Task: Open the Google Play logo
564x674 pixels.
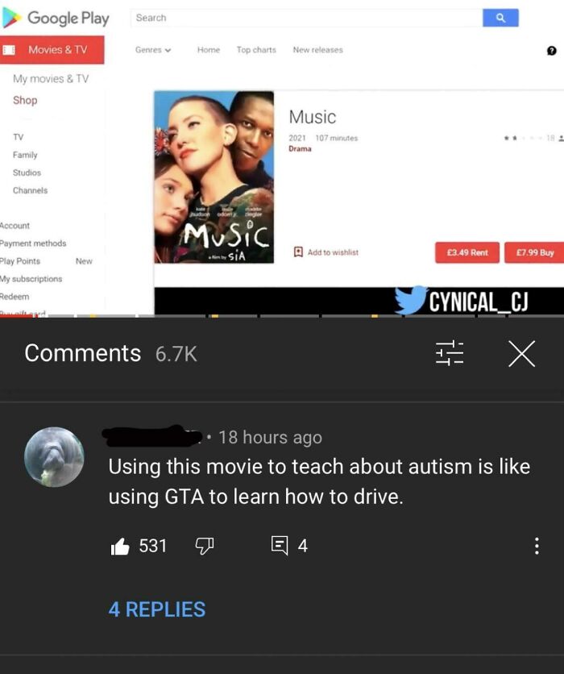Action: 56,18
